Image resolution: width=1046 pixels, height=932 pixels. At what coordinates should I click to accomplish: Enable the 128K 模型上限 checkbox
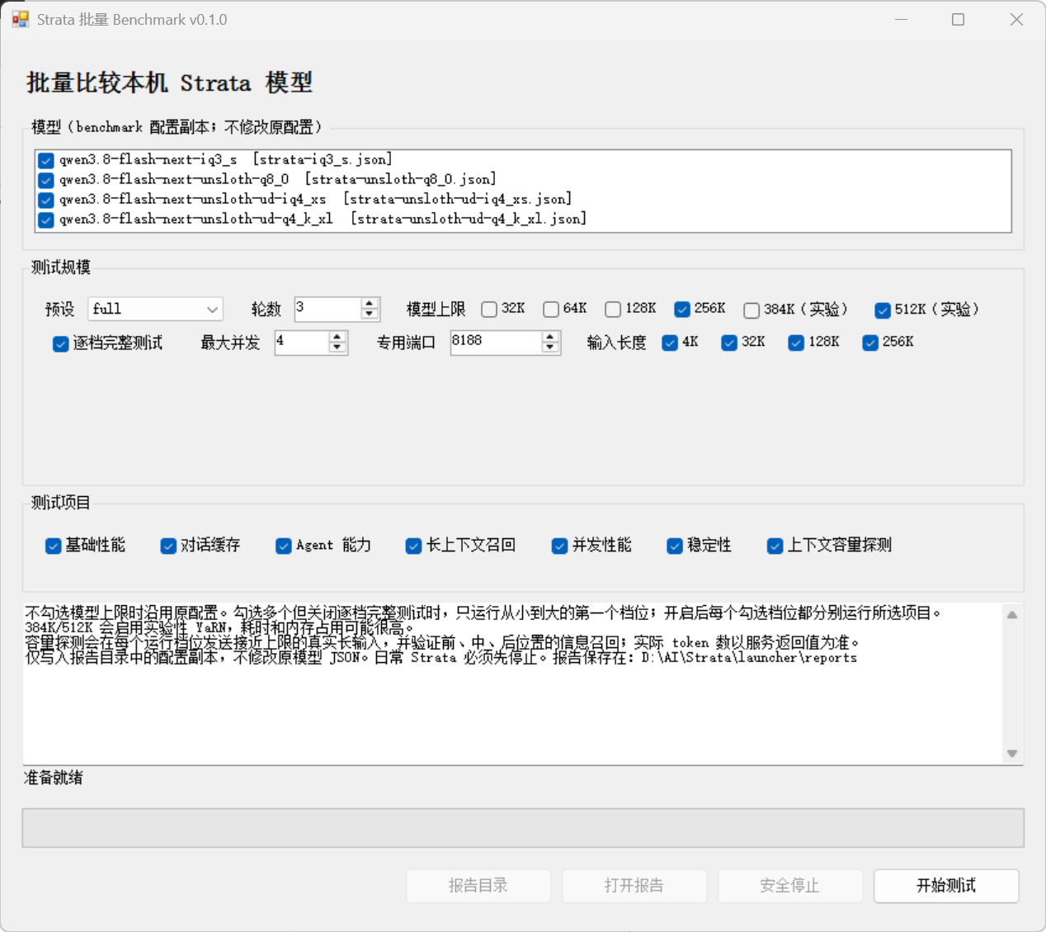click(x=613, y=310)
